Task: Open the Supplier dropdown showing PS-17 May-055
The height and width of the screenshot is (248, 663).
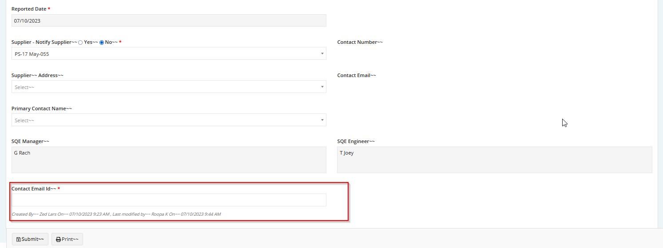Action: click(x=169, y=54)
